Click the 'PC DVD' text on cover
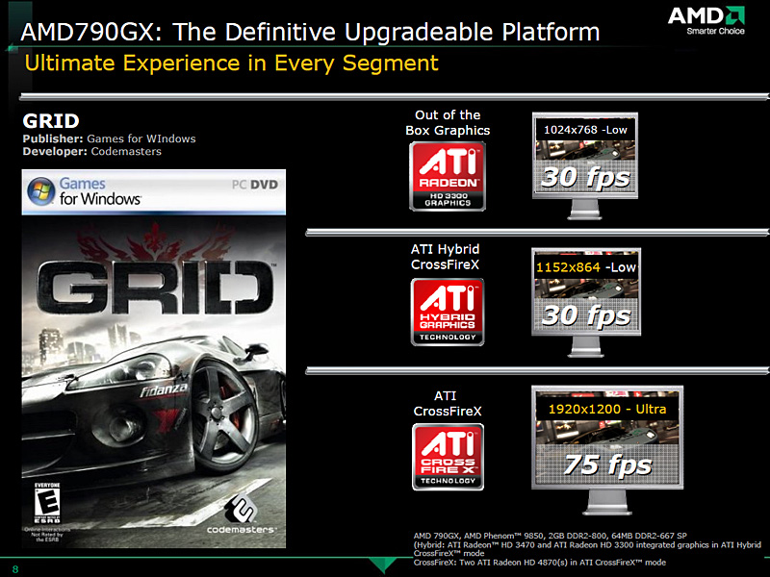The image size is (770, 577). pyautogui.click(x=255, y=185)
